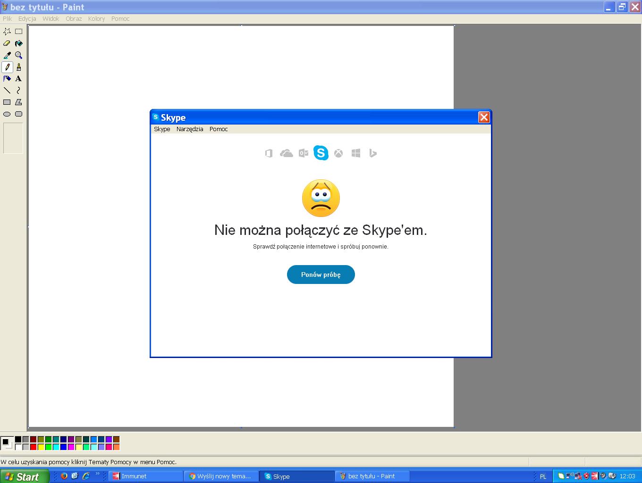Open the Narzędzia menu in Skype

click(x=190, y=129)
